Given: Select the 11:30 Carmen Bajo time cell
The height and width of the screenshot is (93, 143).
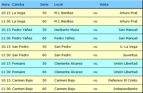Looking at the screenshot, I should coord(6,89).
